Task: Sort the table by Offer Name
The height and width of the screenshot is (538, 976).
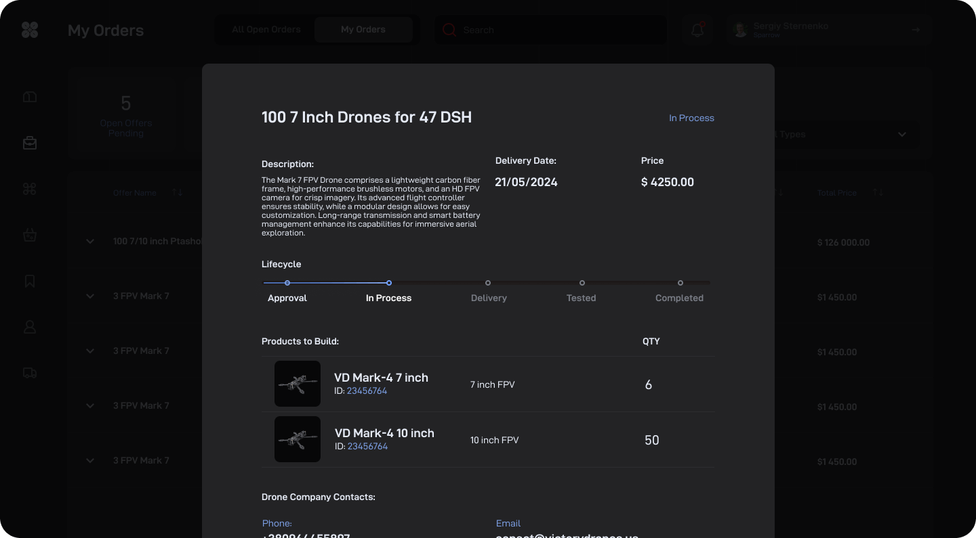Action: [x=177, y=193]
